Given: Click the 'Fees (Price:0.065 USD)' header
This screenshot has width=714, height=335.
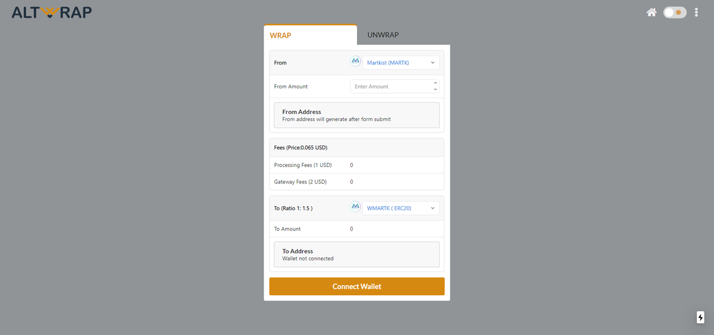Looking at the screenshot, I should pyautogui.click(x=300, y=147).
